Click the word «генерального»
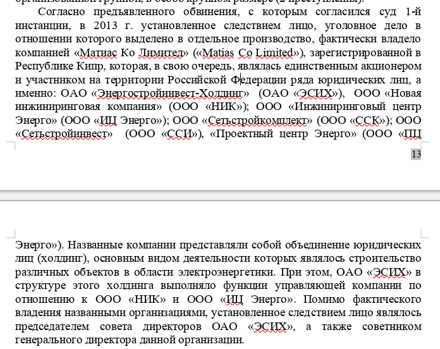This screenshot has height=349, width=440. [x=49, y=340]
